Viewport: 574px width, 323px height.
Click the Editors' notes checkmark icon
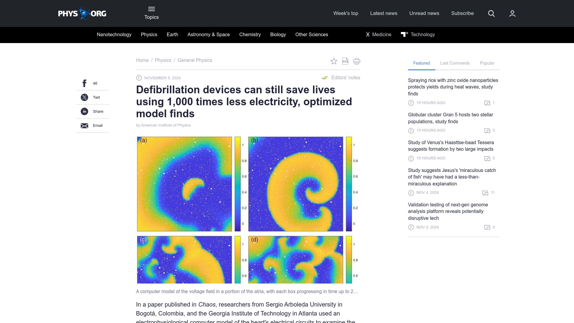tap(325, 78)
